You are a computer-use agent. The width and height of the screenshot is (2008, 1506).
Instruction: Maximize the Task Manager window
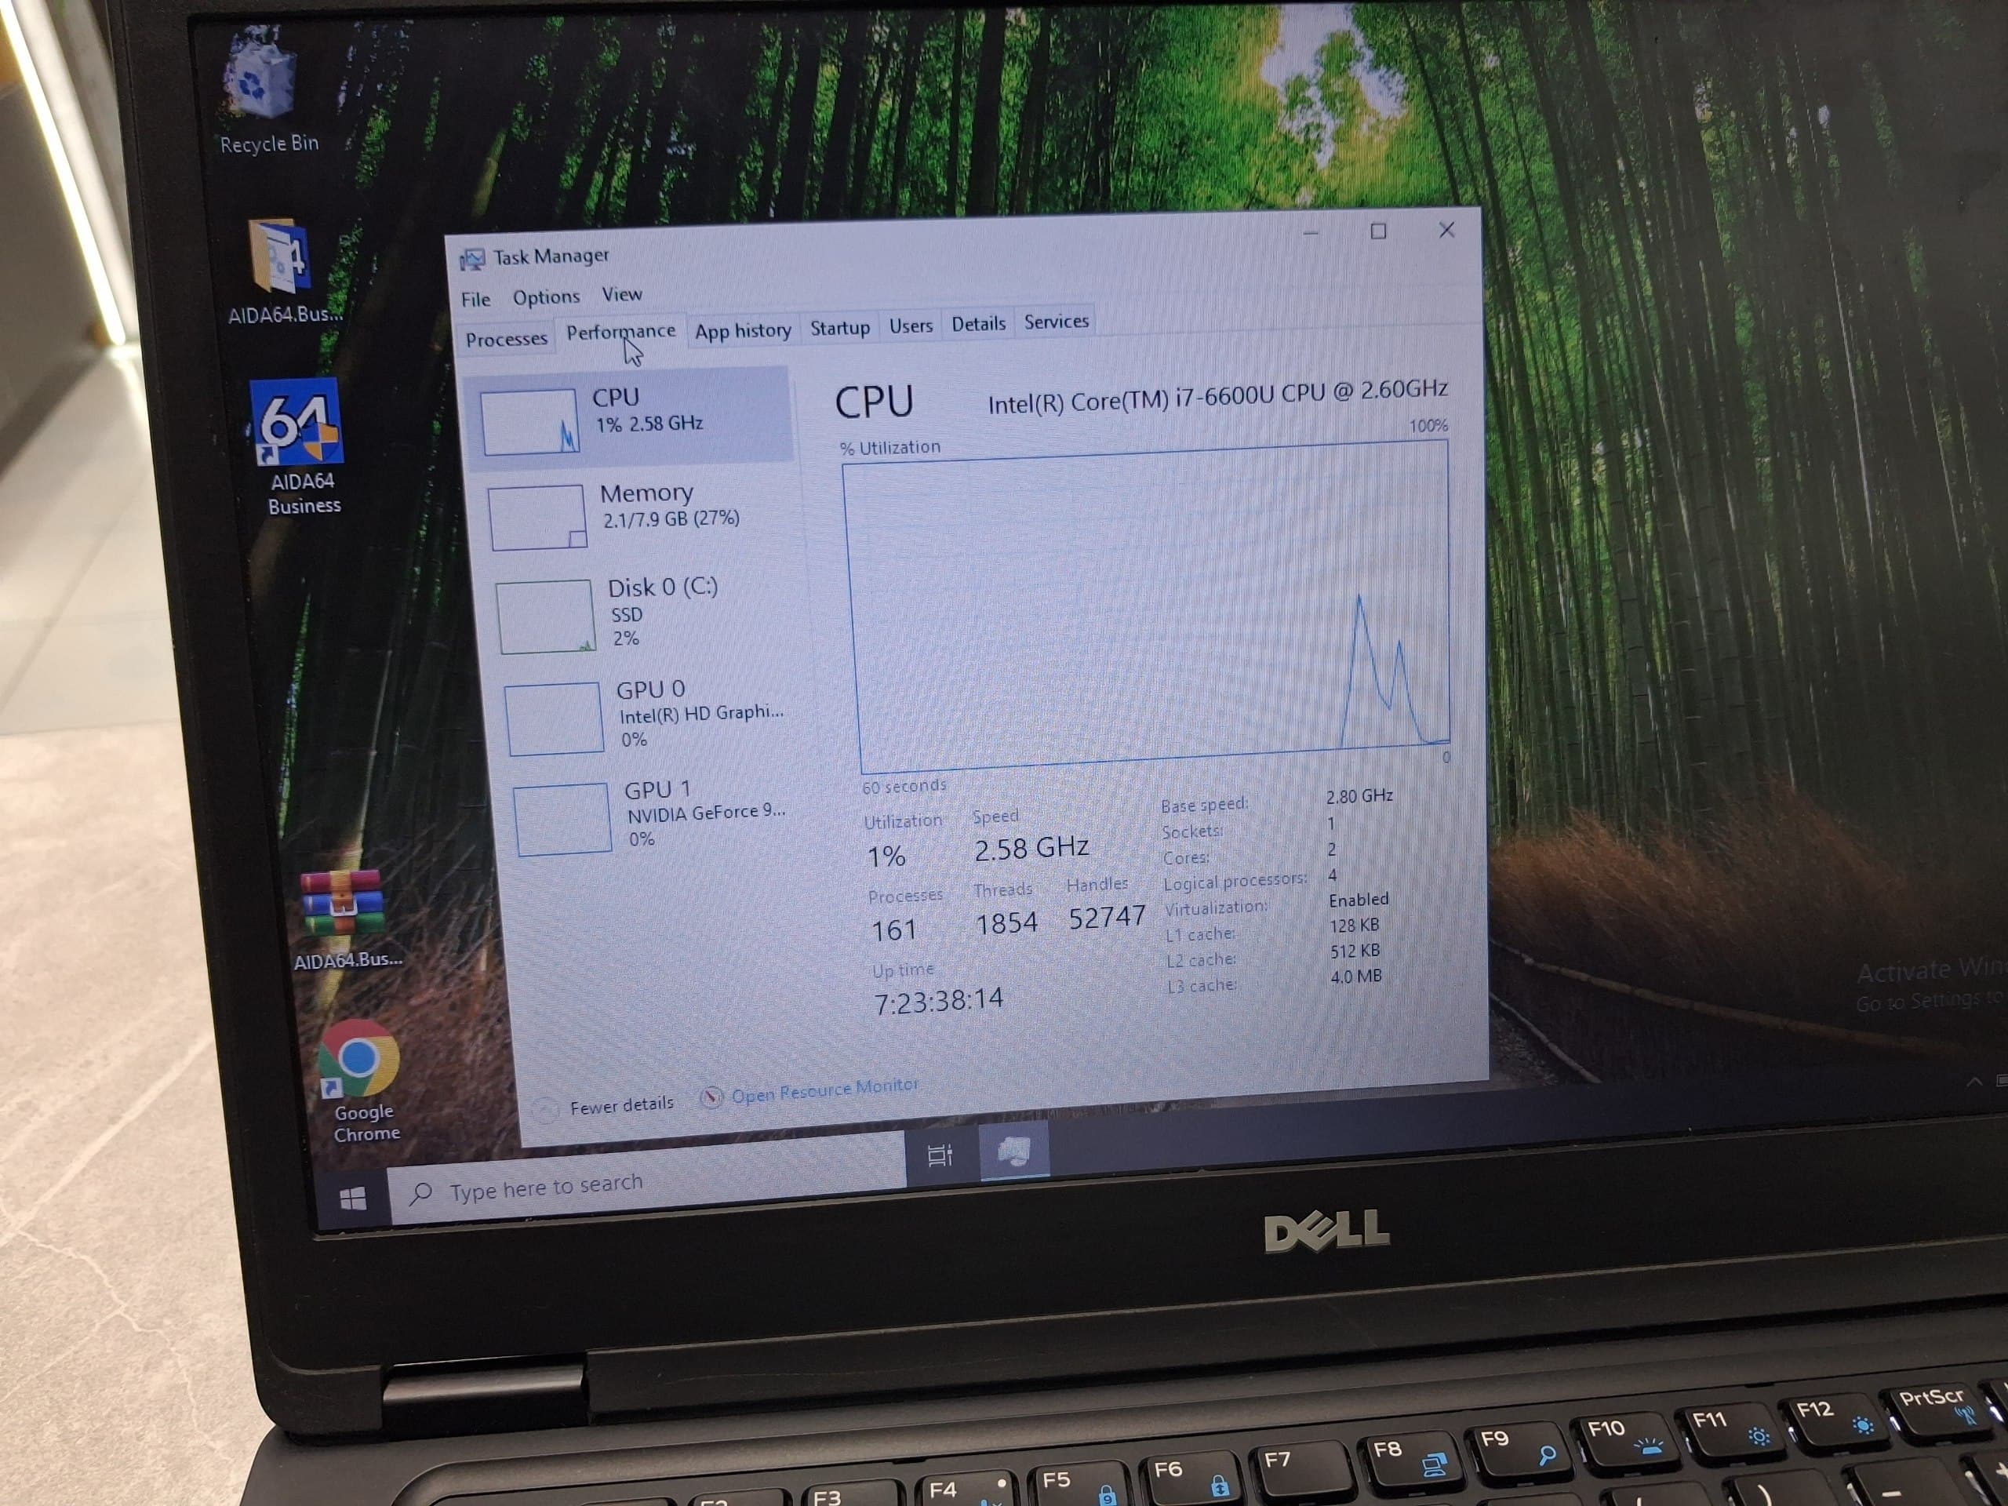pyautogui.click(x=1378, y=231)
